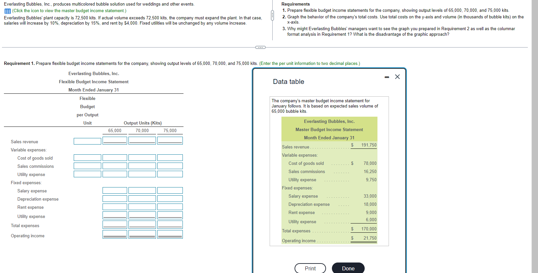Select Operating income field for 75,000 kits
Screen dimensions: 538x273
(170, 234)
